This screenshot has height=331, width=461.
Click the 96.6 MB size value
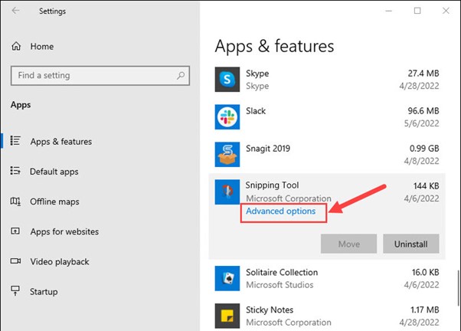point(423,111)
